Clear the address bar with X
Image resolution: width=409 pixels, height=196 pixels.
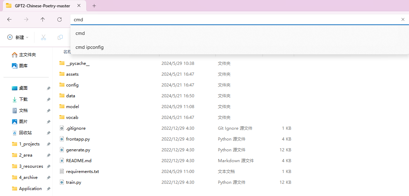point(403,20)
